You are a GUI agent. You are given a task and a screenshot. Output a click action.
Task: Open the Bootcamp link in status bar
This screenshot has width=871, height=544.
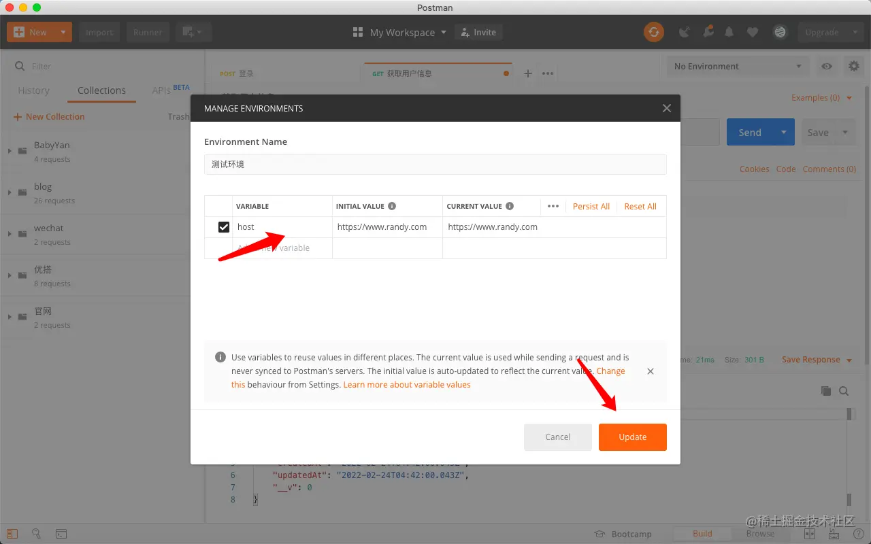[x=623, y=534]
